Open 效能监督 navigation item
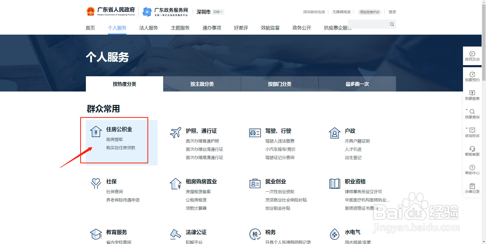486x244 pixels. pyautogui.click(x=270, y=28)
